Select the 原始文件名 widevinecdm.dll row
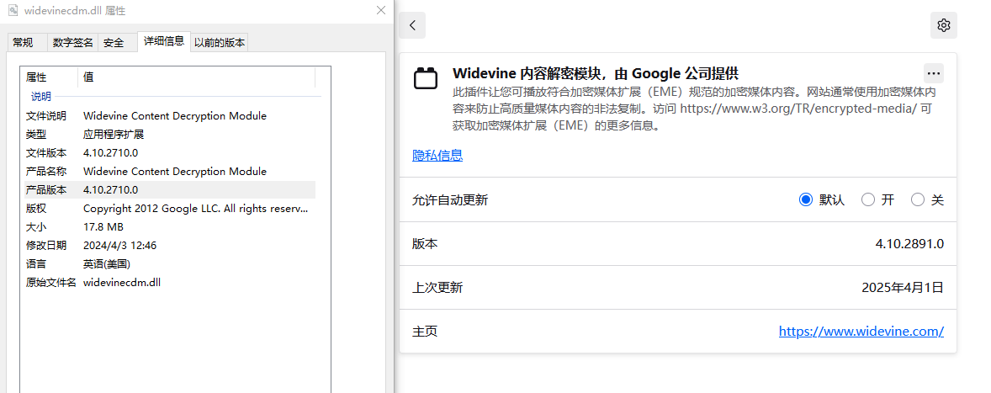The width and height of the screenshot is (991, 393). click(169, 283)
